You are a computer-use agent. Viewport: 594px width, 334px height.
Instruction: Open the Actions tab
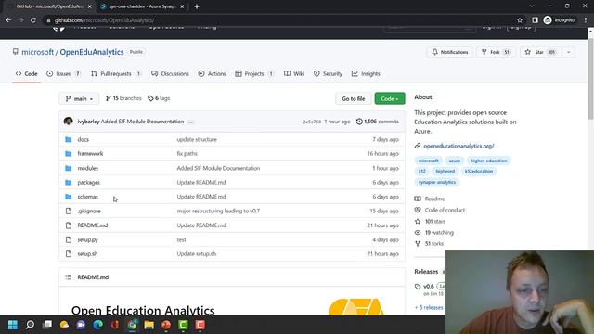tap(213, 74)
